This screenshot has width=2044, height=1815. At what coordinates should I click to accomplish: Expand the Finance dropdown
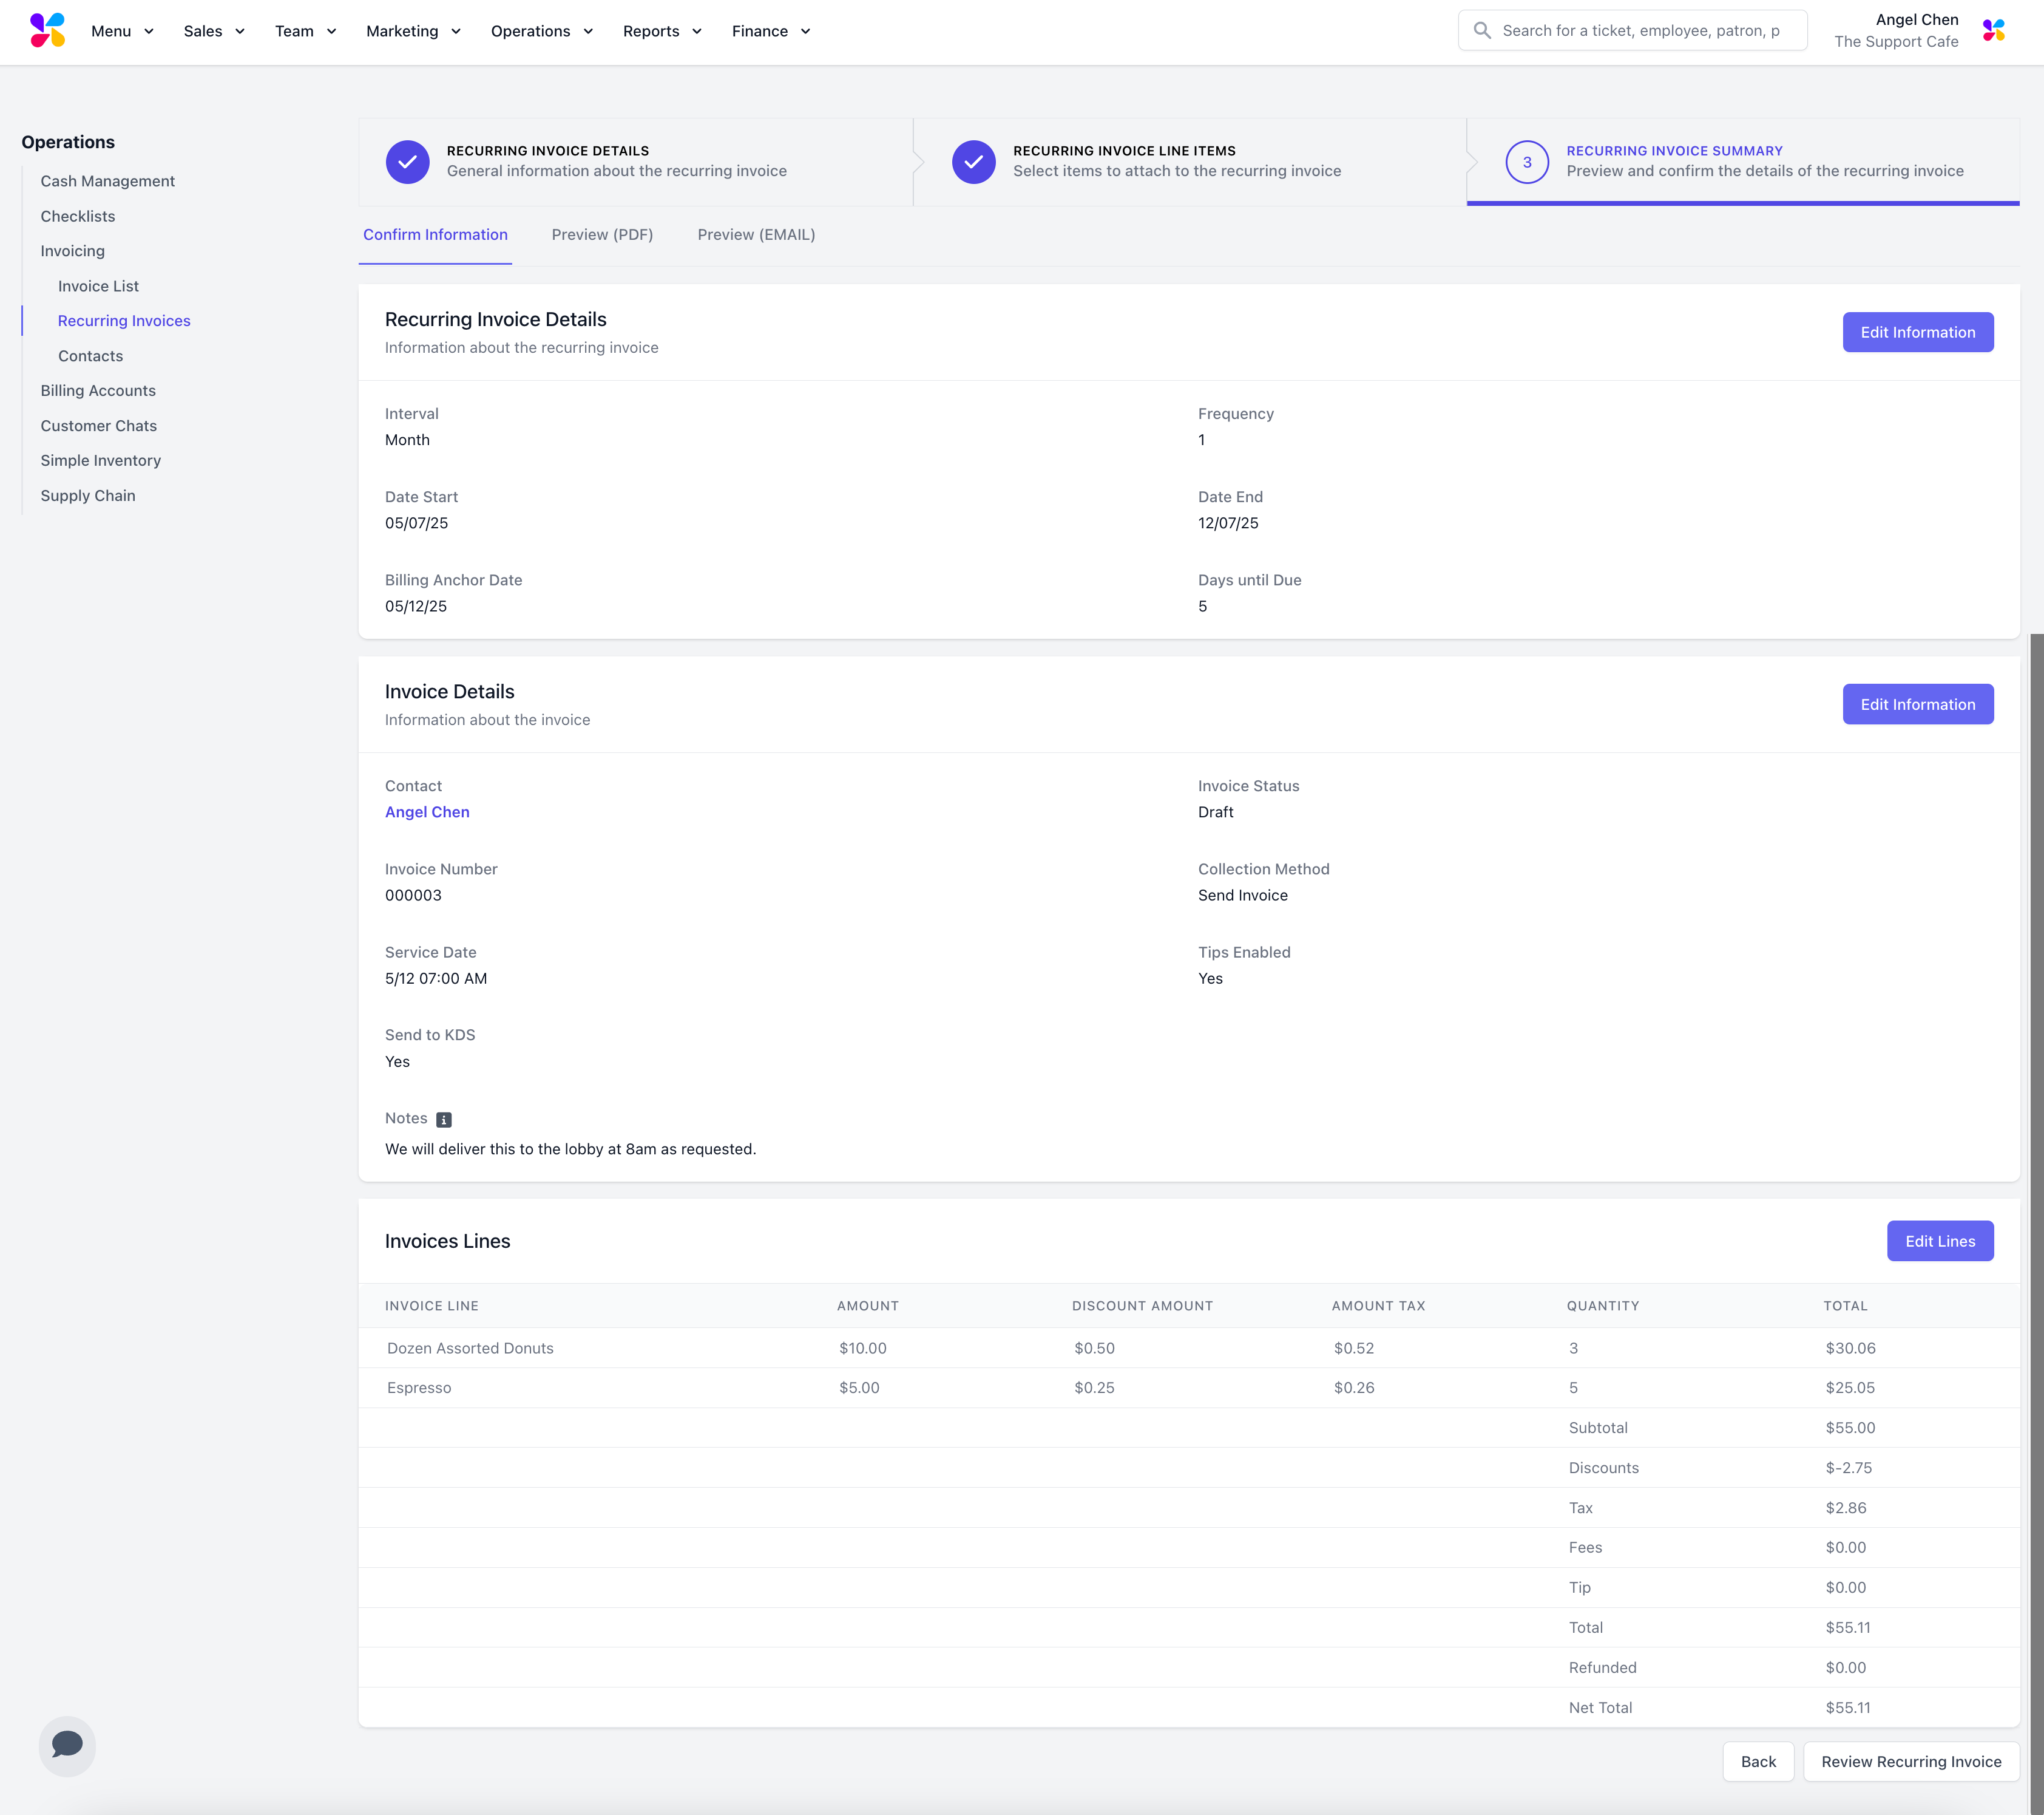pos(770,31)
